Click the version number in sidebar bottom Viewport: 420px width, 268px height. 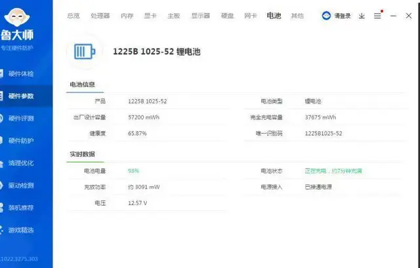click(x=19, y=259)
